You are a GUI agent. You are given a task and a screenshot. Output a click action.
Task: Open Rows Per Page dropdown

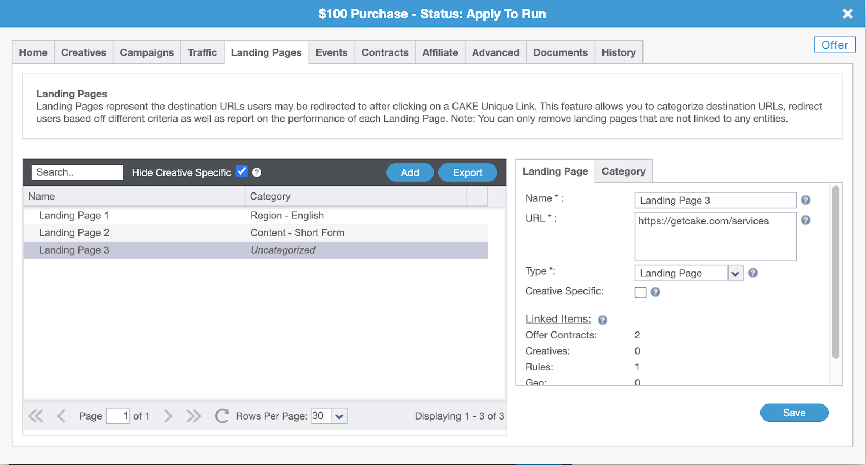click(x=339, y=416)
